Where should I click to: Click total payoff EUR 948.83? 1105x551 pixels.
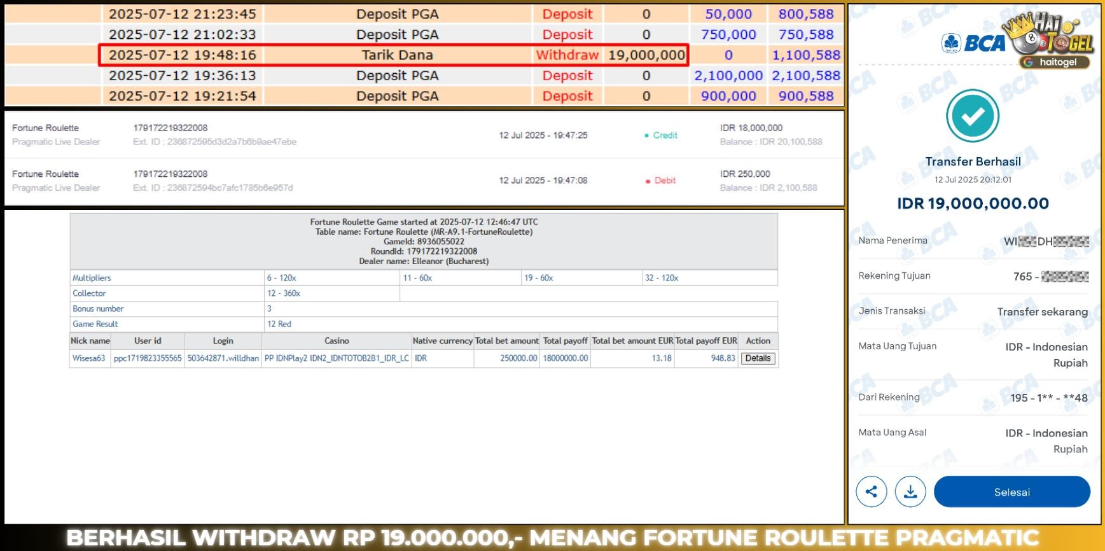coord(723,358)
